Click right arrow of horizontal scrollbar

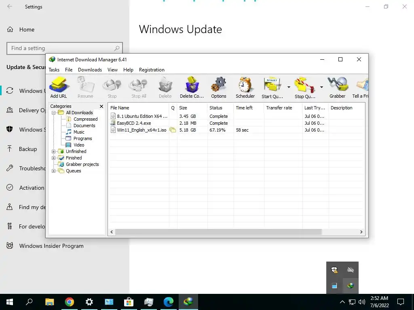(x=361, y=232)
